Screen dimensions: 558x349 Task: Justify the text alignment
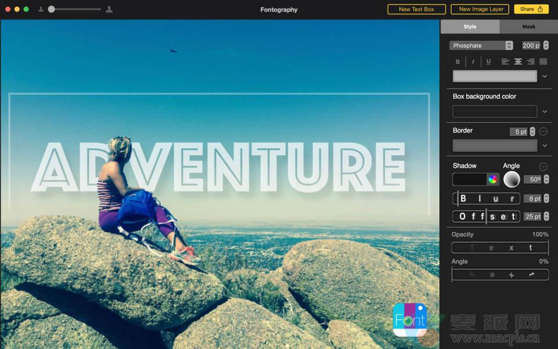pyautogui.click(x=543, y=62)
